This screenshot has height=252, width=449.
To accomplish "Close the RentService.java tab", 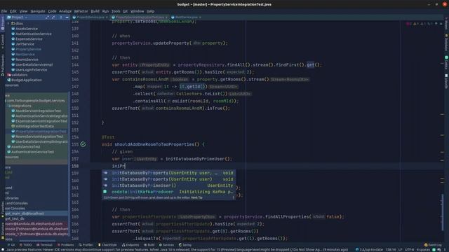I will pyautogui.click(x=200, y=17).
